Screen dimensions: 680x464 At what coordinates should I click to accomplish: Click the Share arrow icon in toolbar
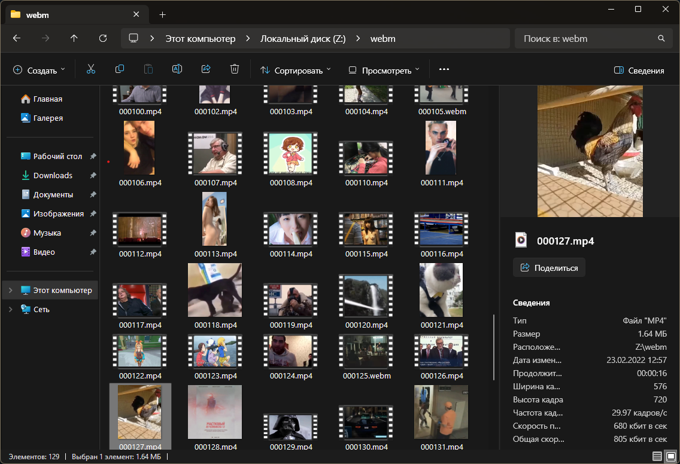coord(206,69)
